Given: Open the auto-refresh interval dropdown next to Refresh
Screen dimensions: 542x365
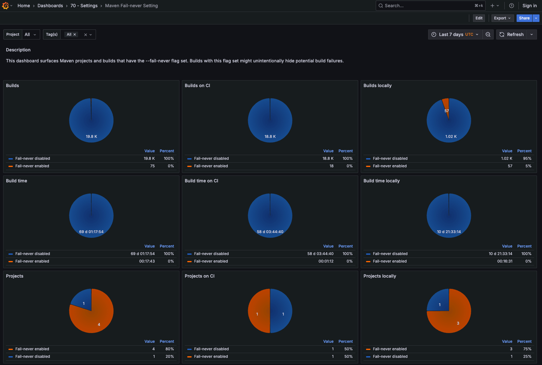Looking at the screenshot, I should (x=532, y=34).
